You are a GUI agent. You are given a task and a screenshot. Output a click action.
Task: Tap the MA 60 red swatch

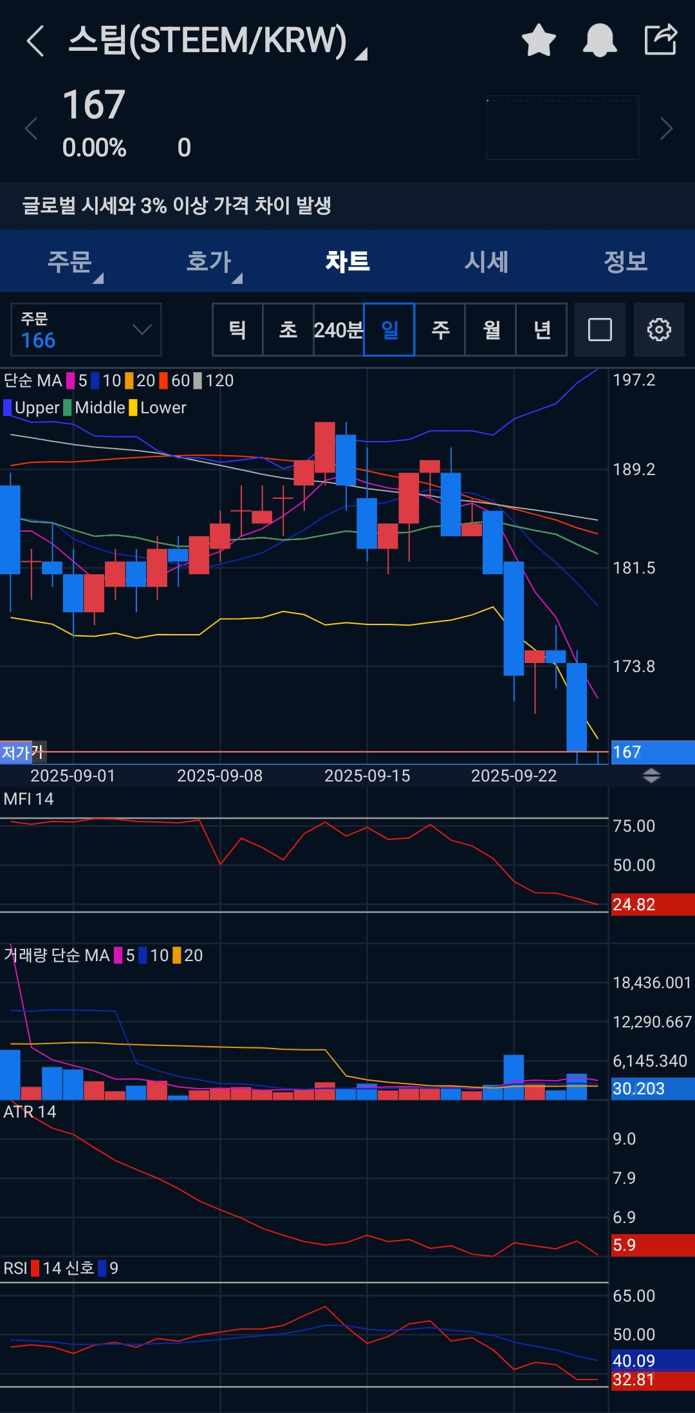[x=163, y=380]
